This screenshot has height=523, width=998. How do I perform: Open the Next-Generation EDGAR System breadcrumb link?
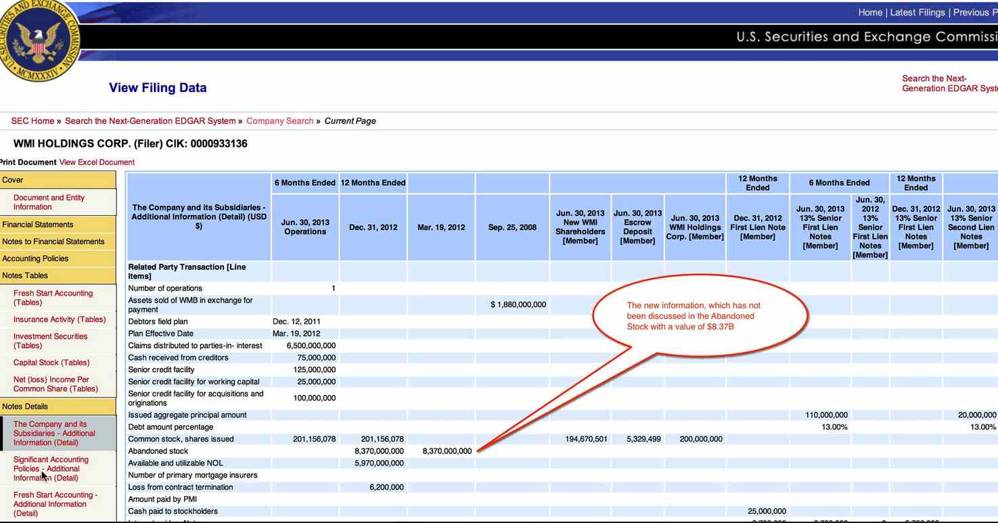coord(150,121)
